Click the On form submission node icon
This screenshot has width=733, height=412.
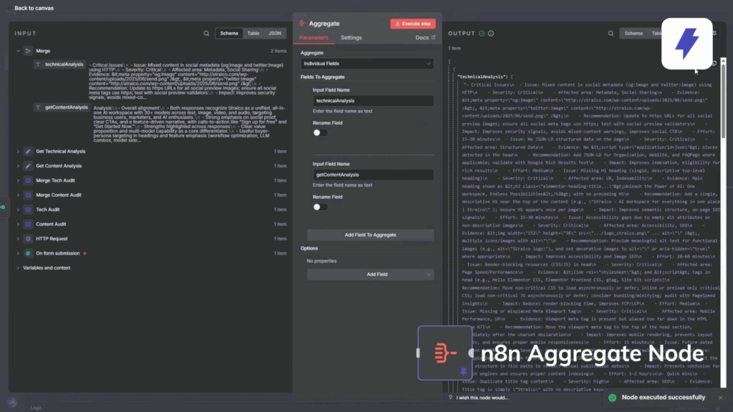[28, 253]
